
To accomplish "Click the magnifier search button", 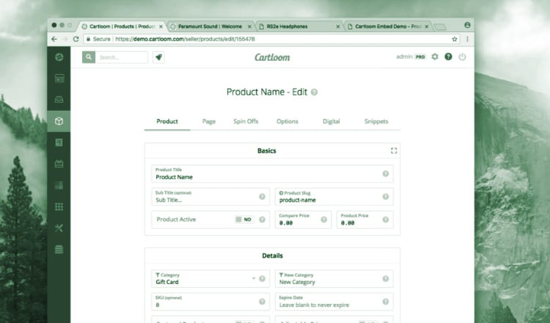I will pos(88,57).
